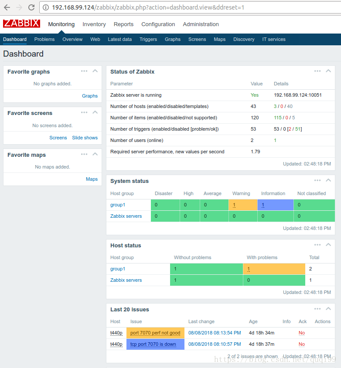Open Host status widget options menu
This screenshot has height=368, width=341.
click(317, 245)
